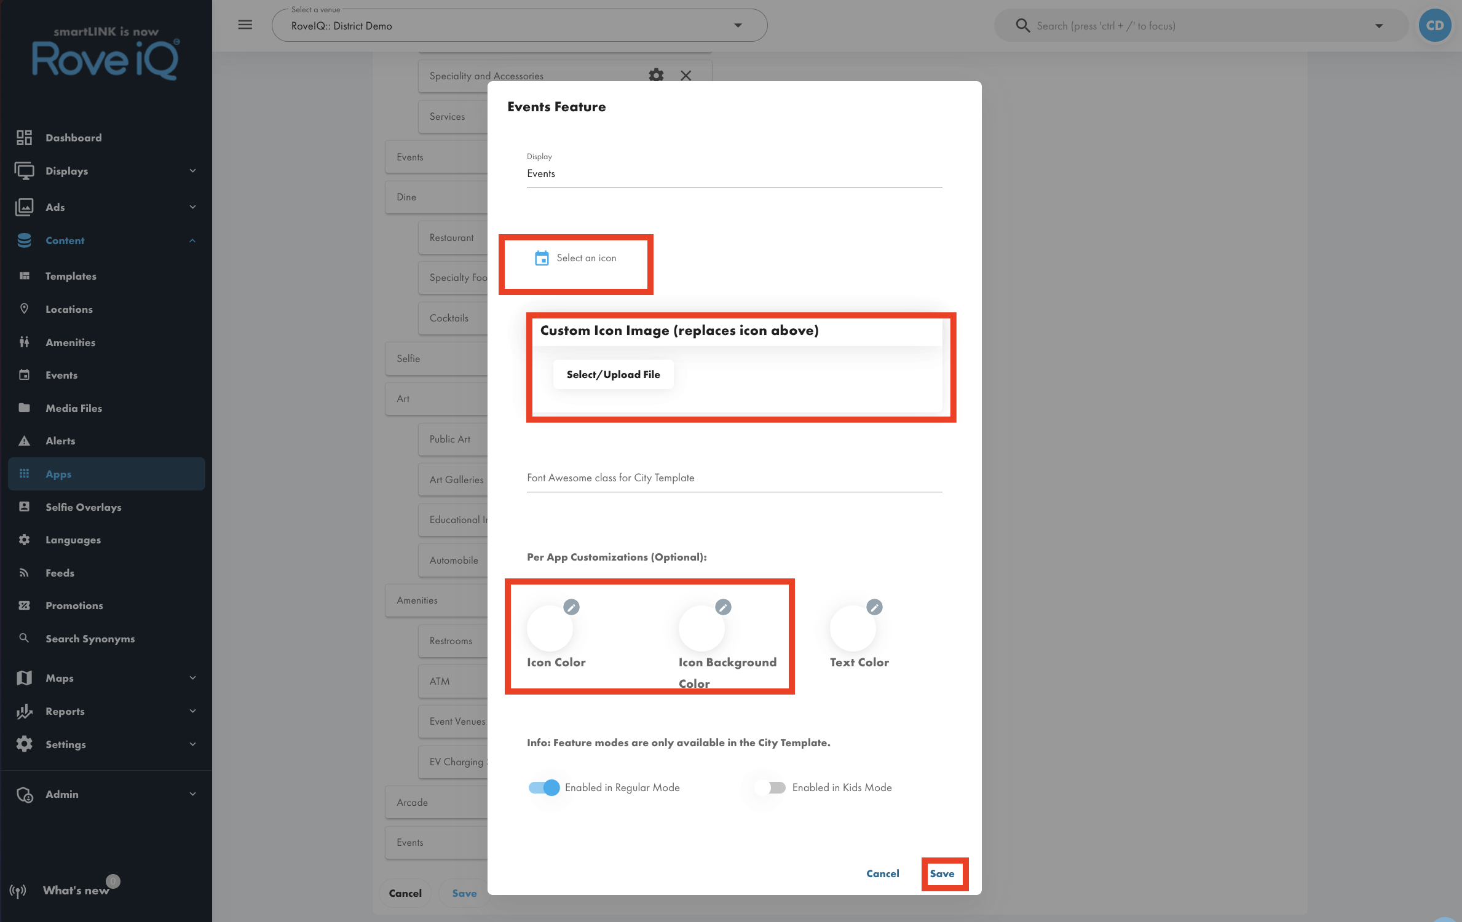Click the Media Files folder icon in sidebar
Screen dimensions: 1462x922
pos(24,408)
